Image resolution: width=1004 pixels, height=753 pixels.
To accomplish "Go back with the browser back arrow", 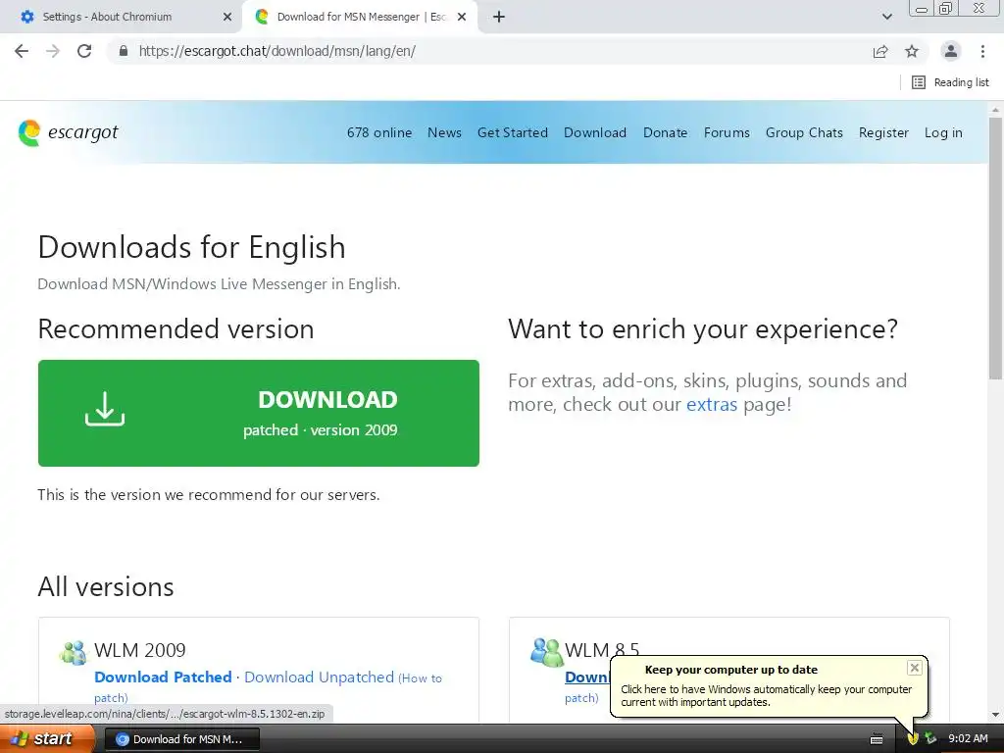I will 22,51.
